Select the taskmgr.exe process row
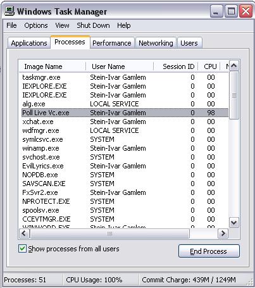The image size is (255, 288). [125, 77]
